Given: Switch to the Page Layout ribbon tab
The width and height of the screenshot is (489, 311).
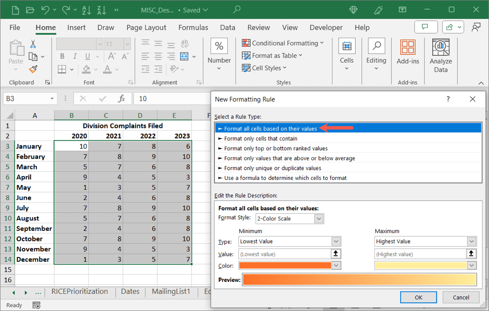Looking at the screenshot, I should point(146,28).
